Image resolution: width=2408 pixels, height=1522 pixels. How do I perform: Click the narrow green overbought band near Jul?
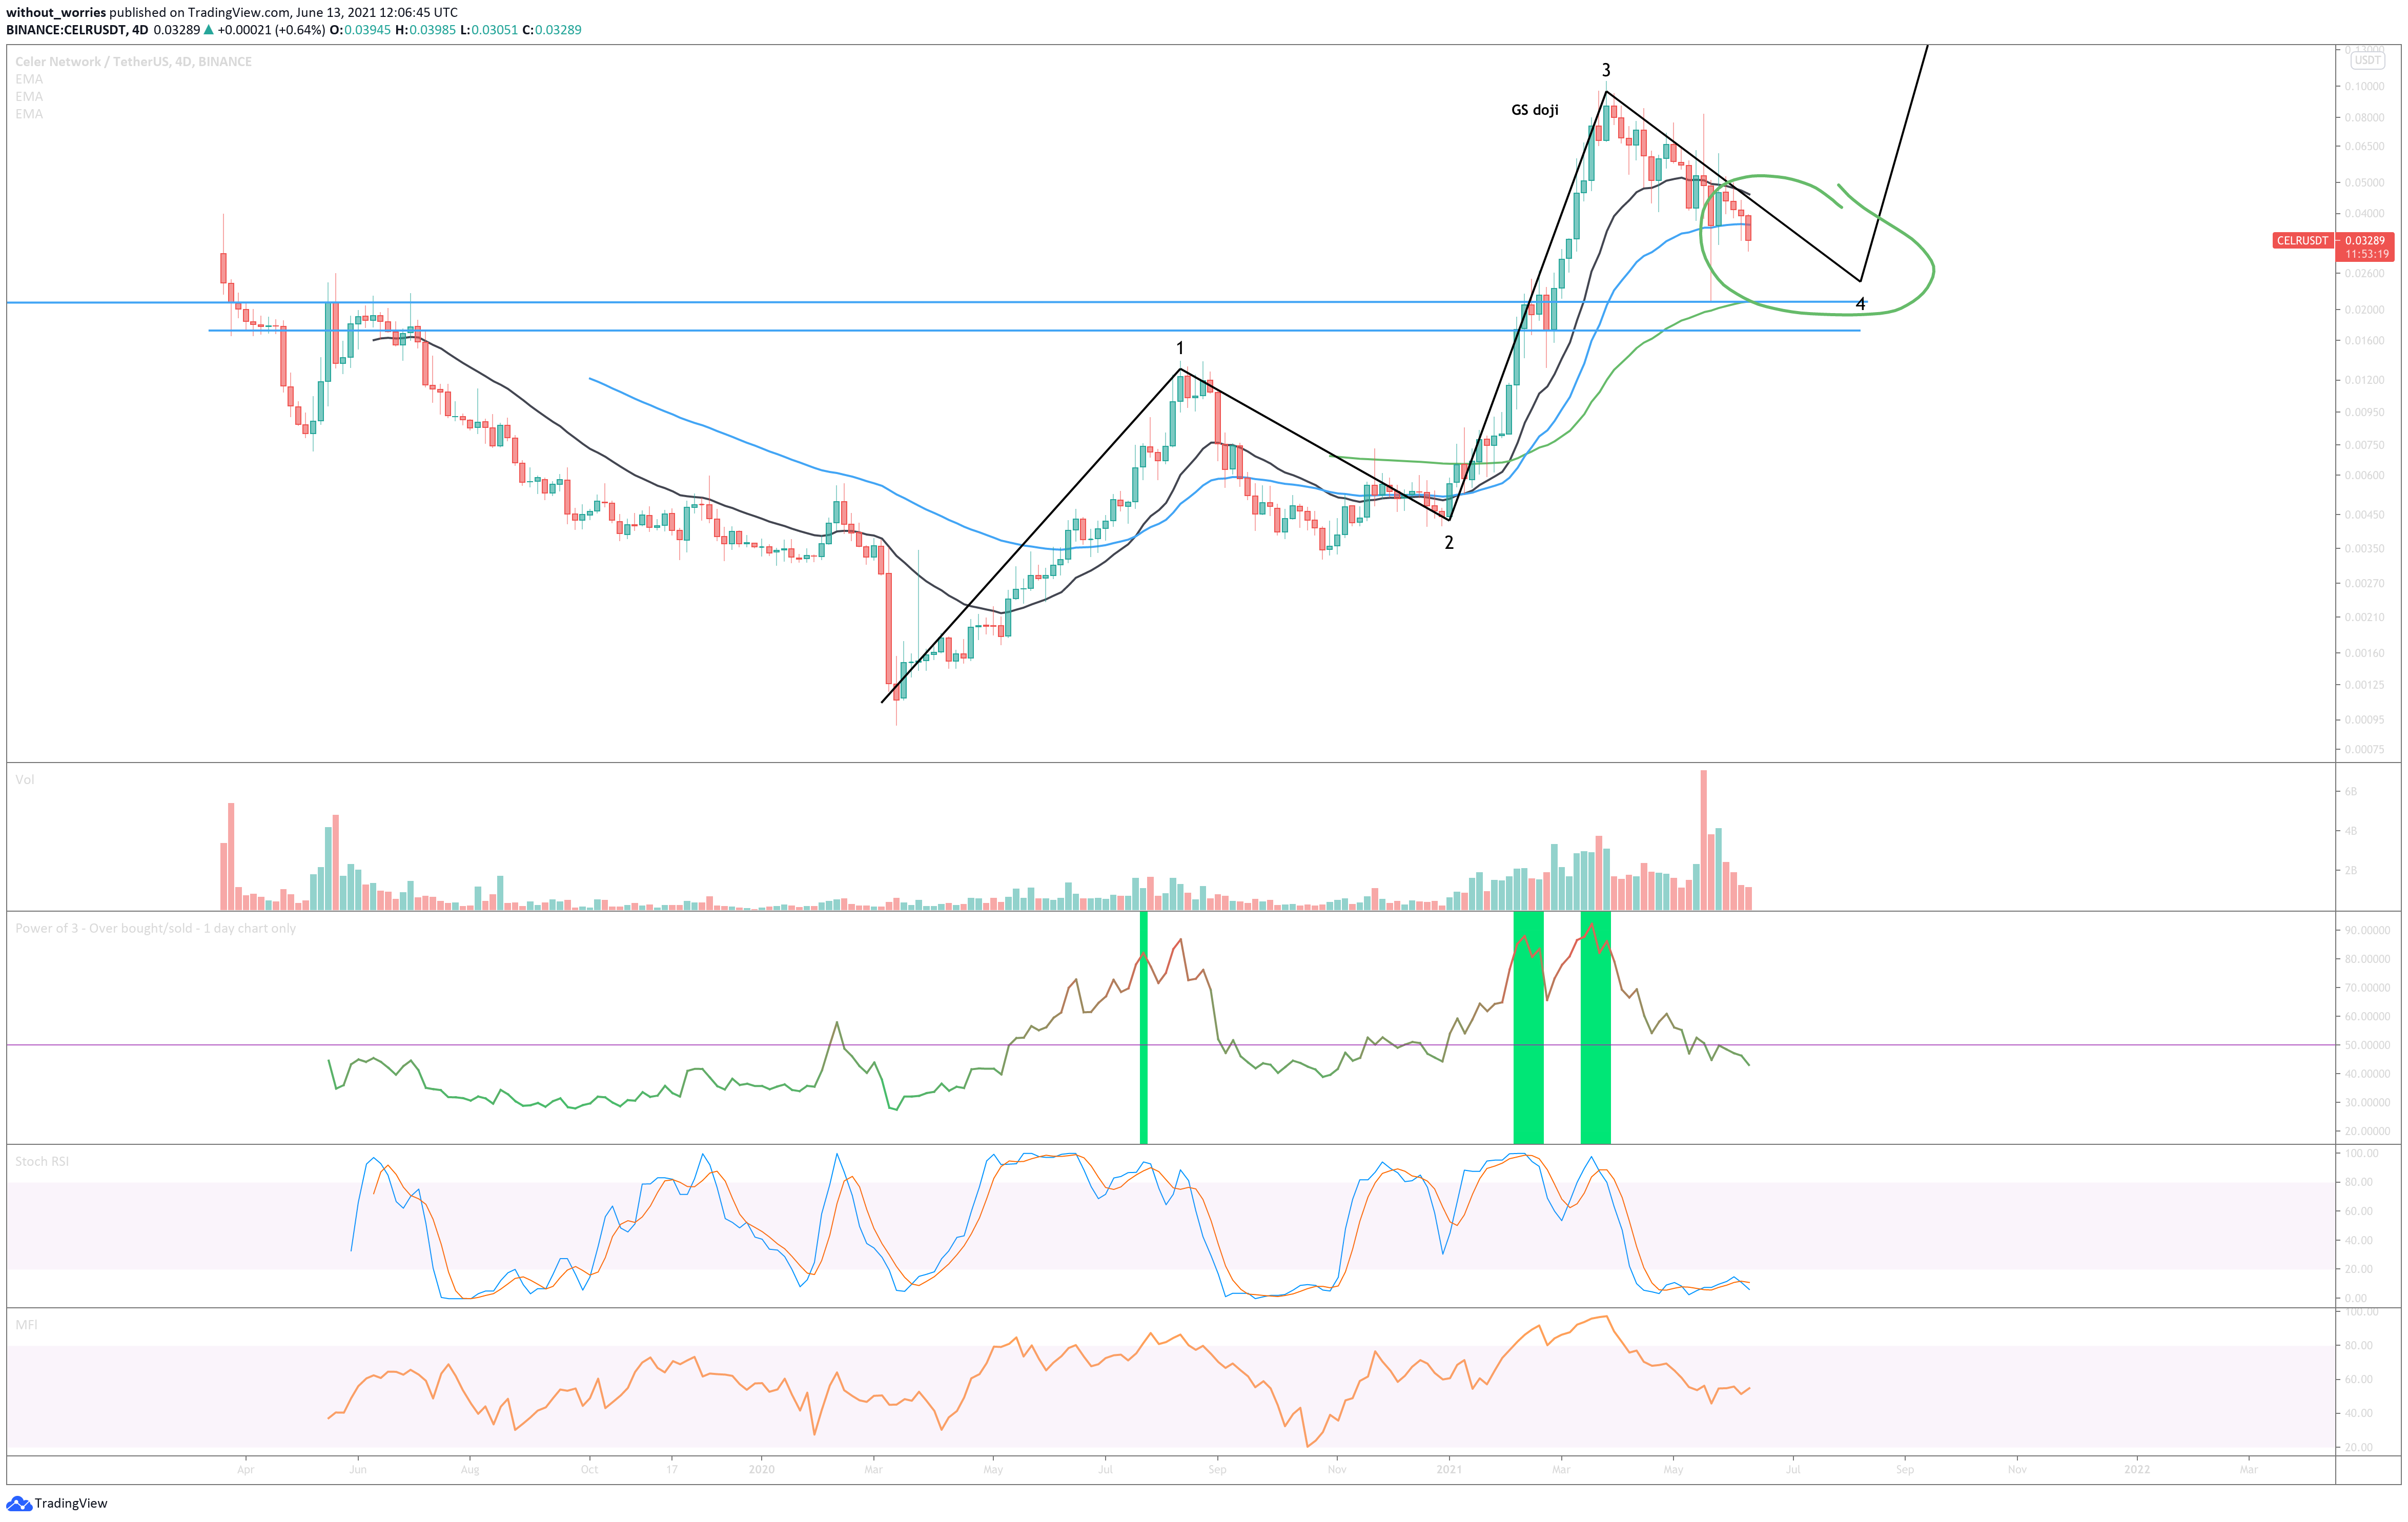[1143, 1027]
